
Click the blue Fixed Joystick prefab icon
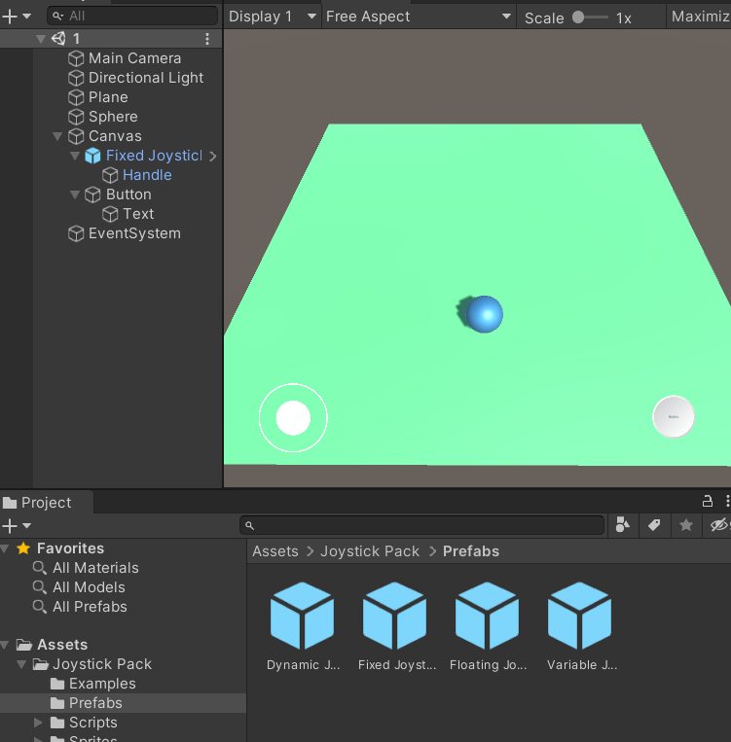tap(92, 156)
